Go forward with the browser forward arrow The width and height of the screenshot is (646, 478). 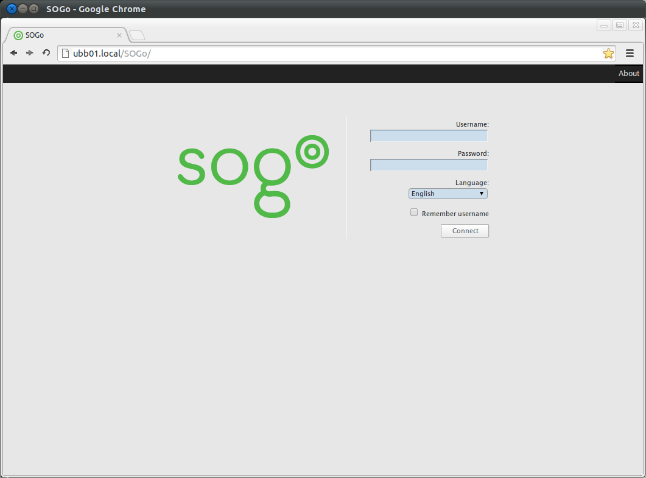point(30,53)
